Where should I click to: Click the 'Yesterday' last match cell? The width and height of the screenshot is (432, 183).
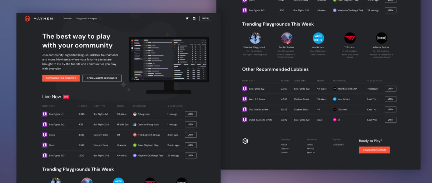point(373,89)
